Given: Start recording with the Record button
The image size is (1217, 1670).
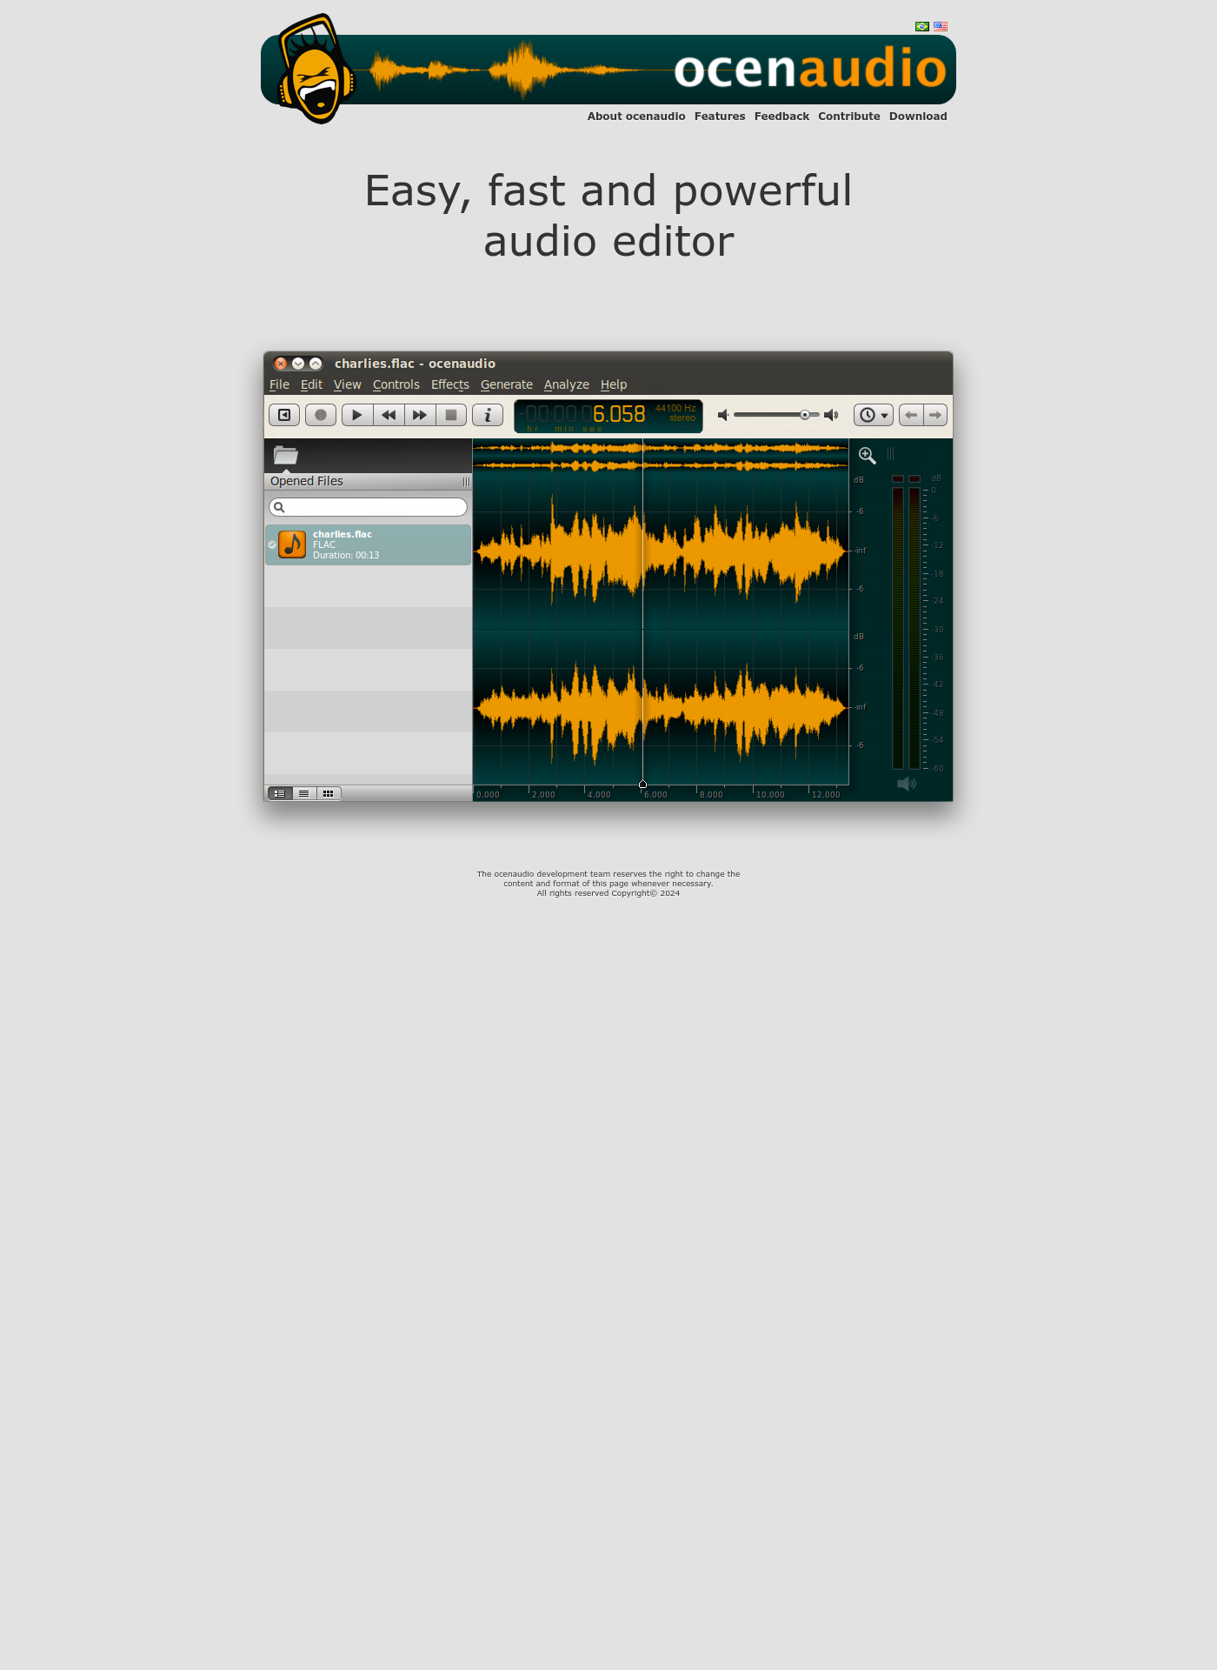Looking at the screenshot, I should point(321,415).
